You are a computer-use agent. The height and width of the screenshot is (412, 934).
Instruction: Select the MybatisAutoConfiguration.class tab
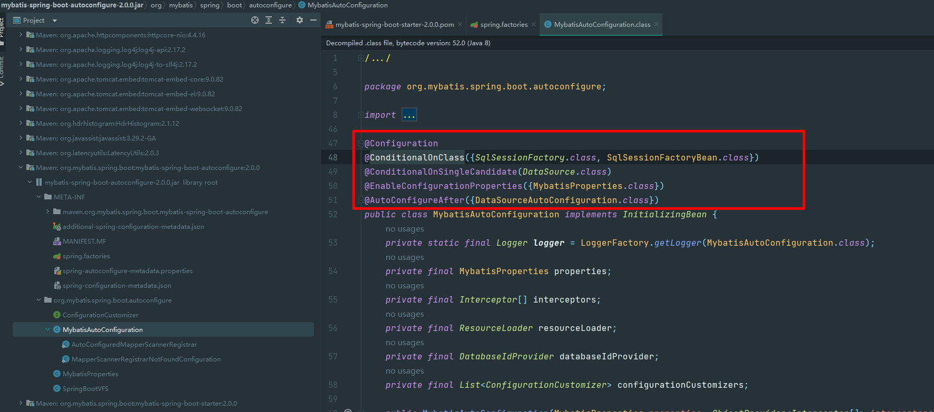602,25
